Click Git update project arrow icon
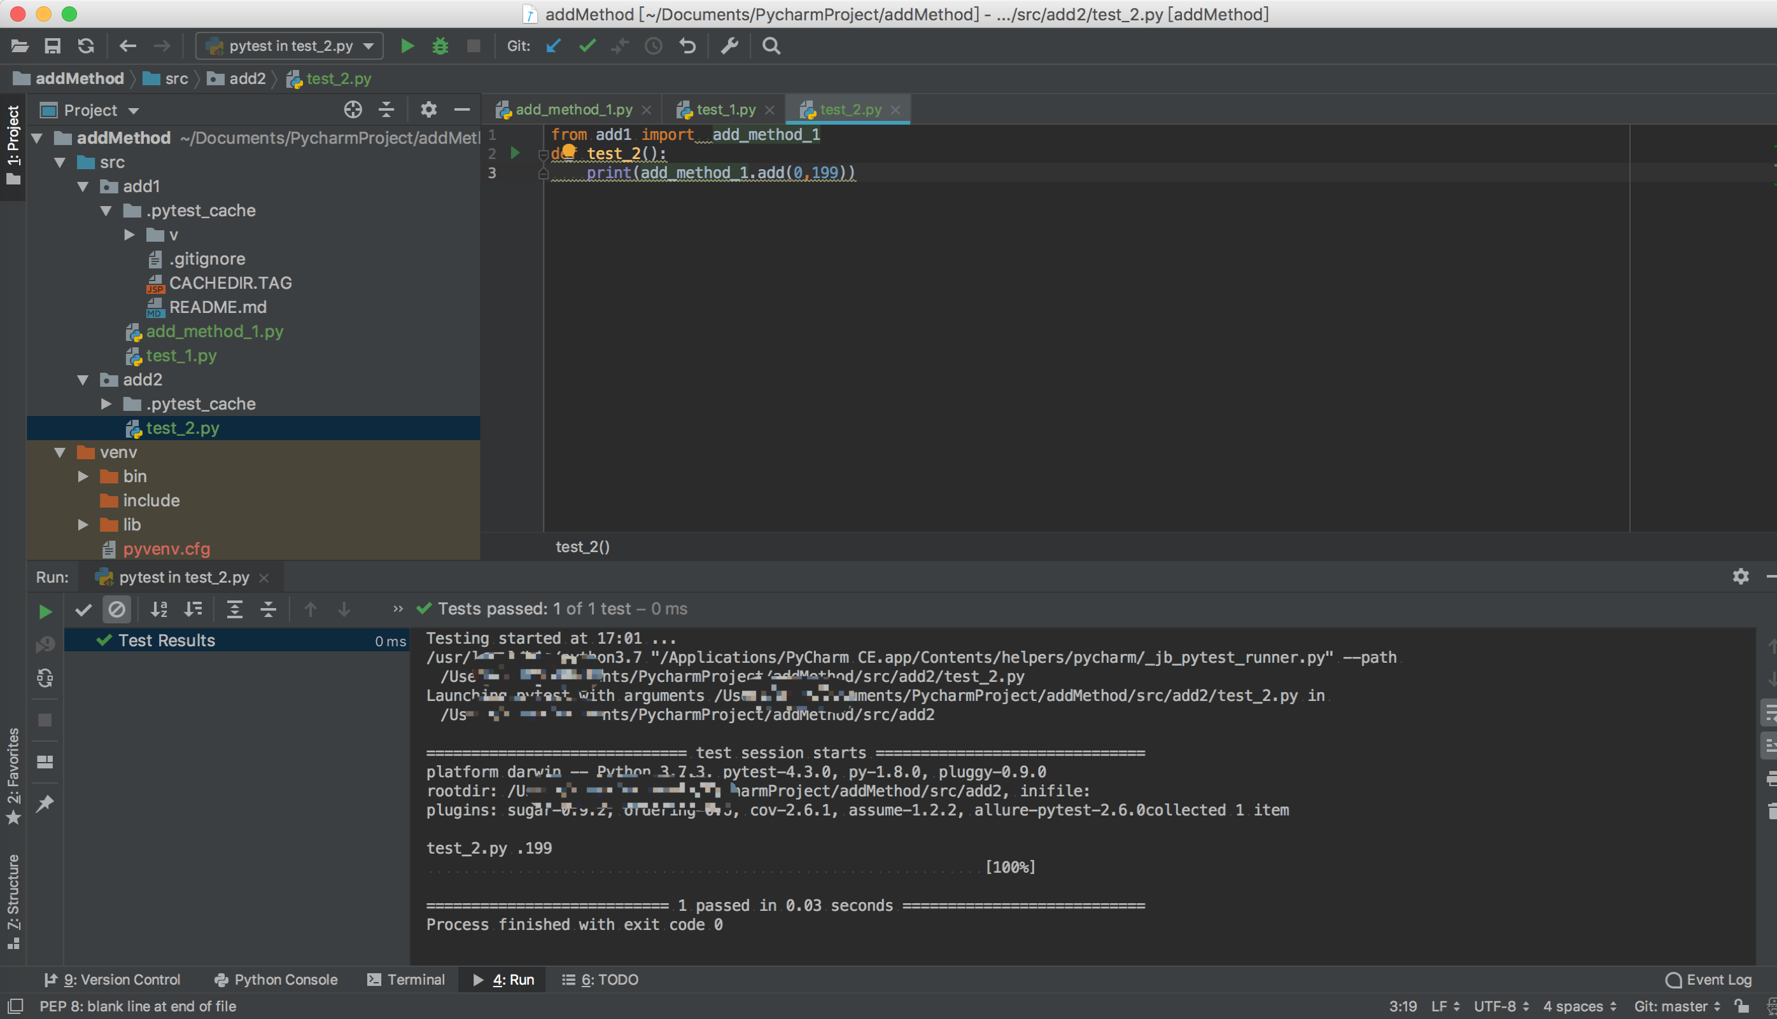Viewport: 1777px width, 1019px height. [553, 46]
